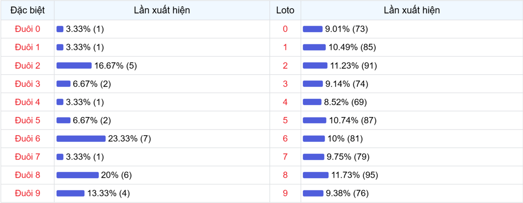Click the "Đuôi 4" label
Image resolution: width=523 pixels, height=203 pixels.
click(x=27, y=102)
